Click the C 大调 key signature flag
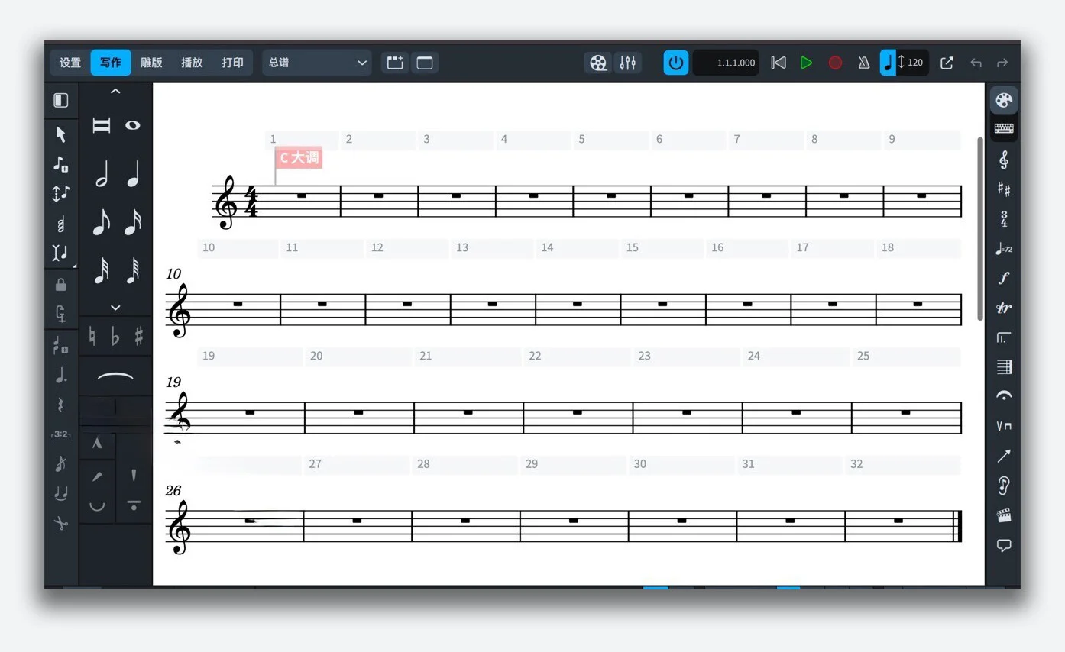1065x652 pixels. pos(299,158)
